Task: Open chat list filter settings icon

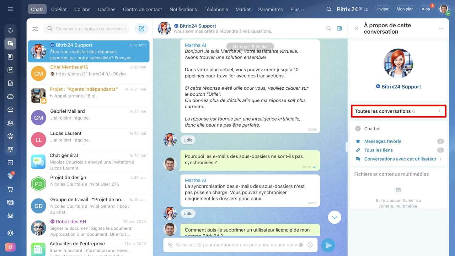Action: [35, 29]
